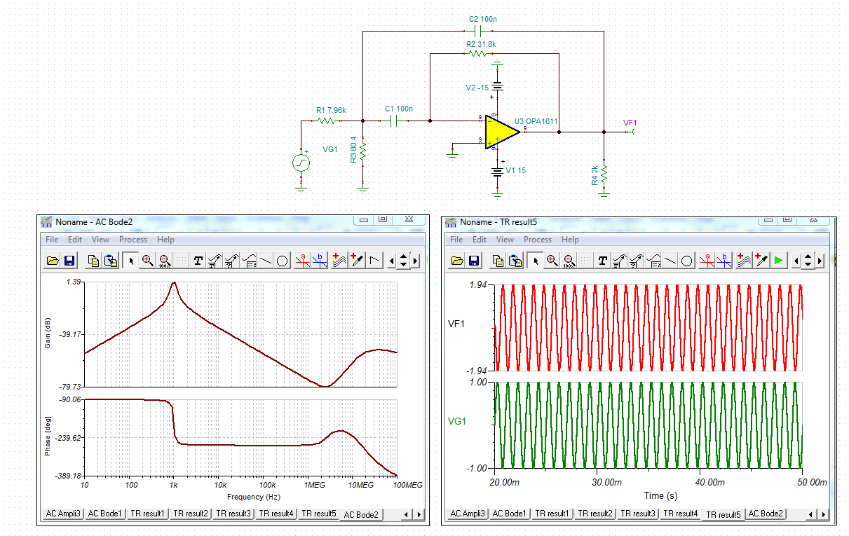Screen dimensions: 849x536
Task: Open Help menu in TR result5 window
Action: [570, 240]
